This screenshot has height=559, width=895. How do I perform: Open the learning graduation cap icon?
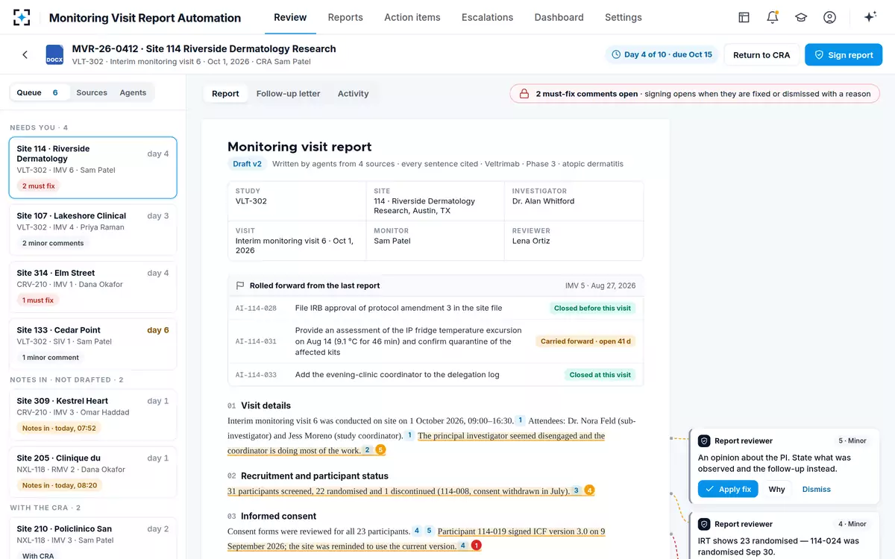coord(801,17)
